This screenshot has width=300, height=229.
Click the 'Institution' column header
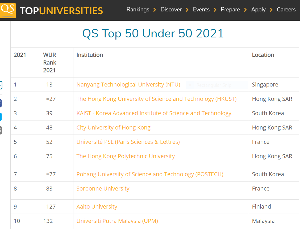[x=90, y=55]
